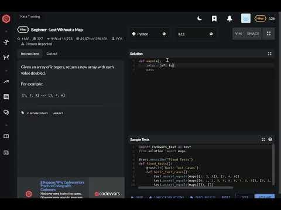This screenshot has width=281, height=210.
Task: Click the SKIP button
Action: [137, 197]
